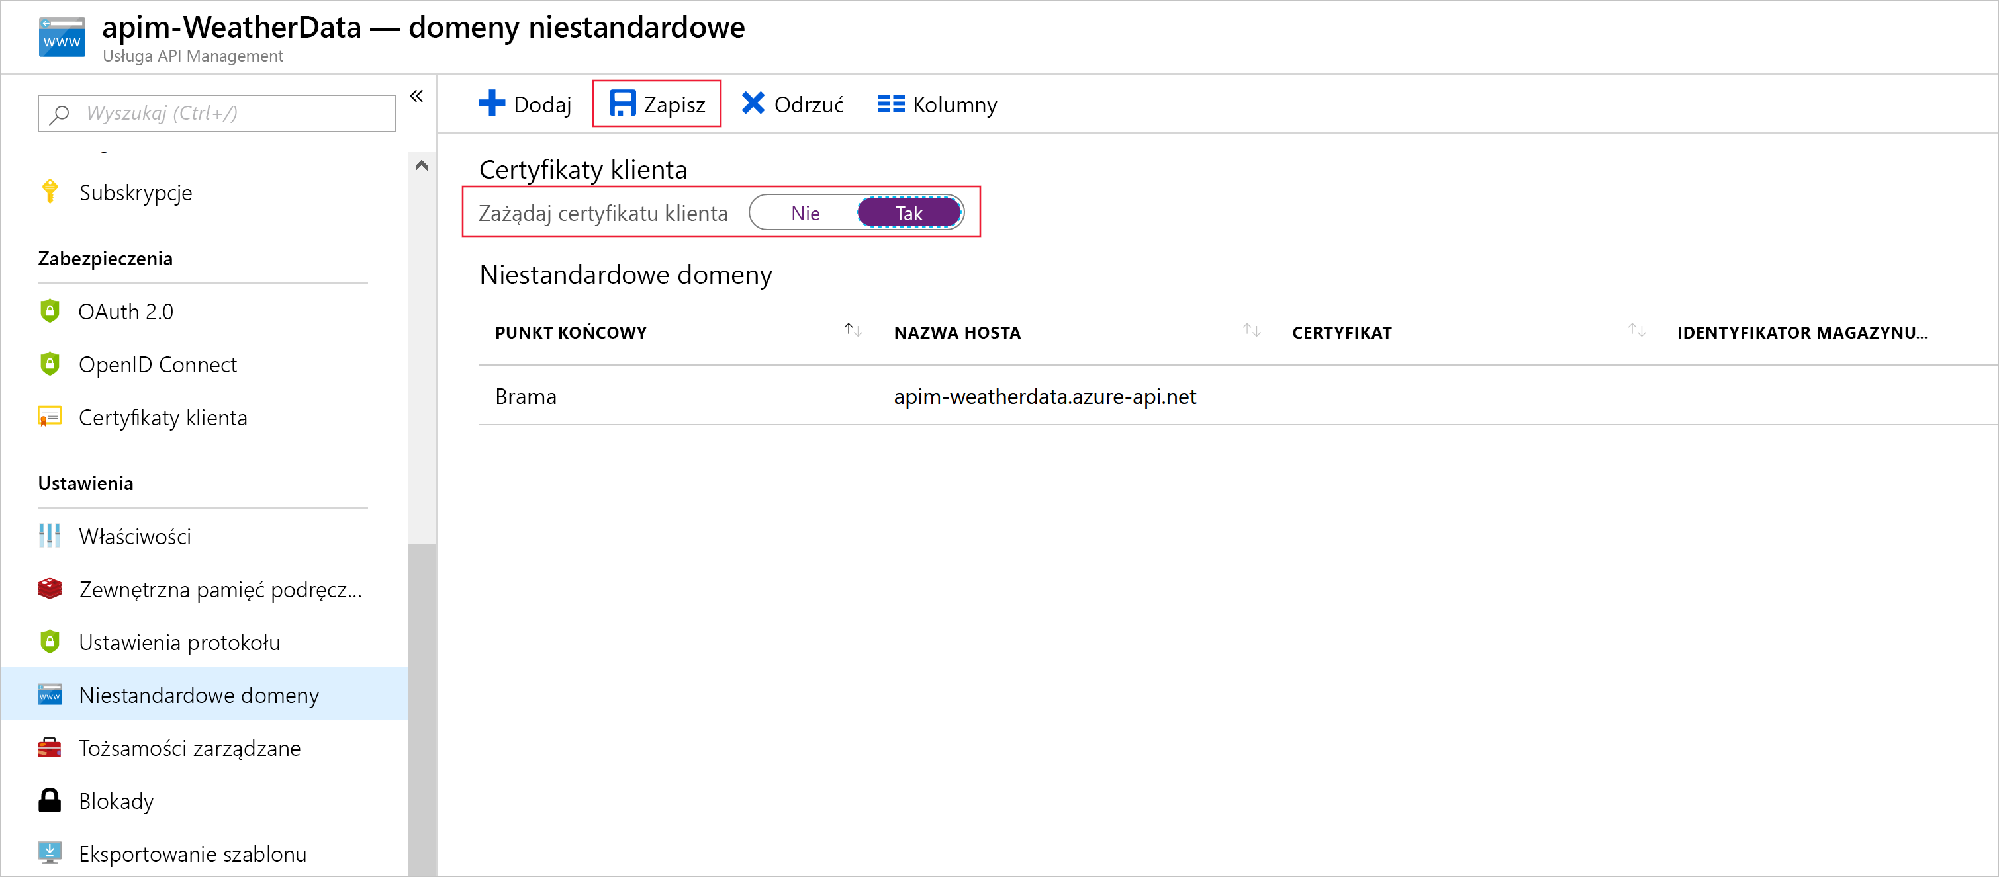Screen dimensions: 1999x877
Task: Select Niestandardowe domeny menu item
Action: coord(204,694)
